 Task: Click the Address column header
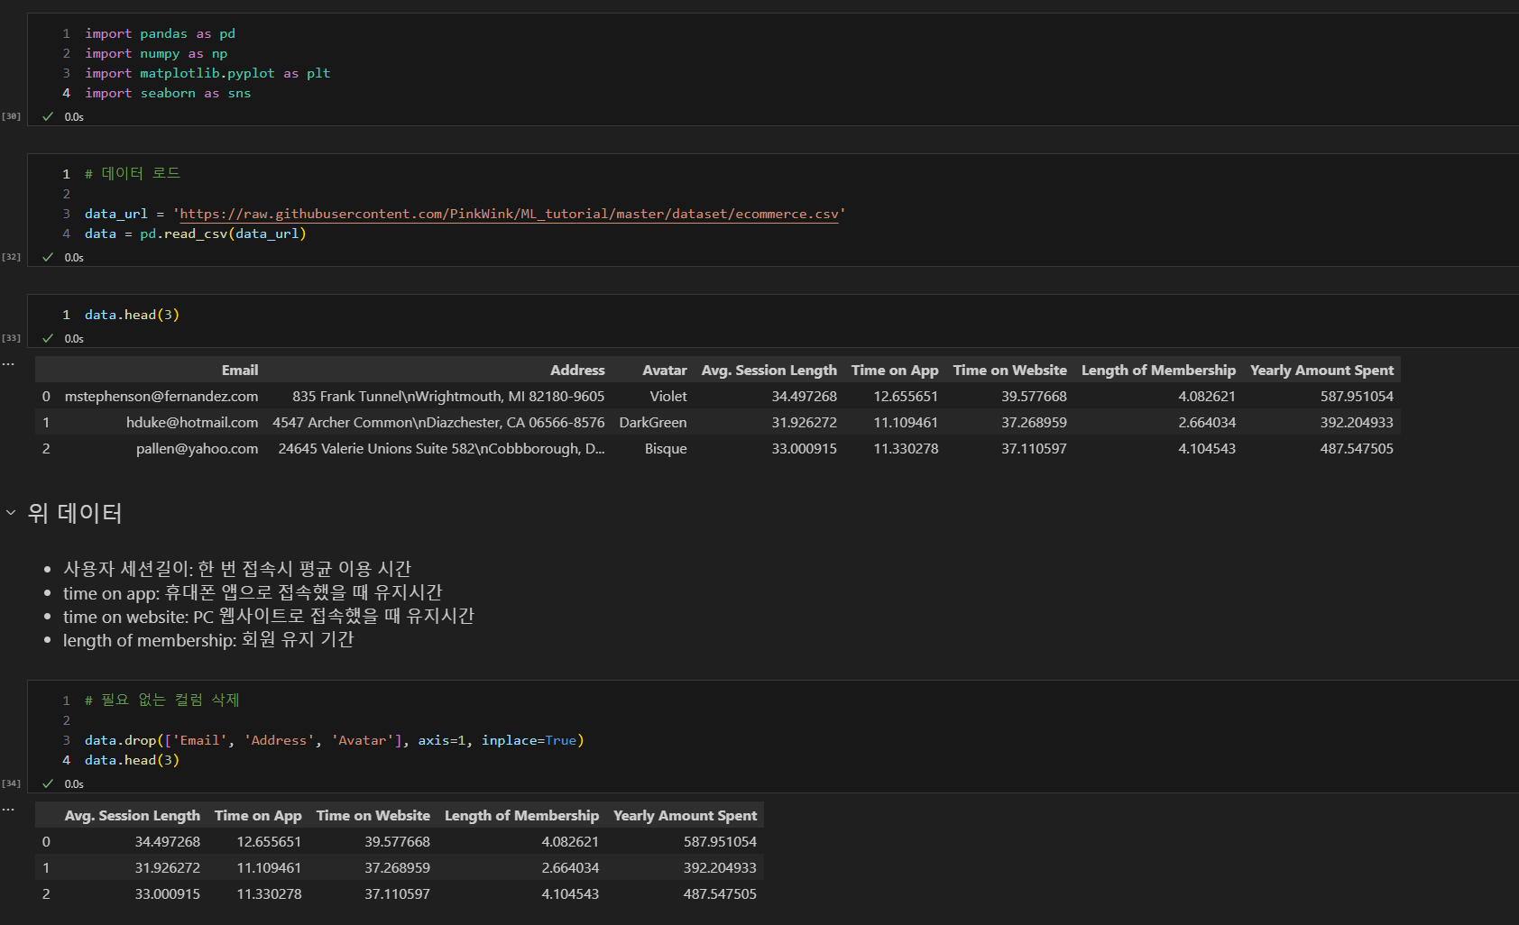tap(577, 370)
